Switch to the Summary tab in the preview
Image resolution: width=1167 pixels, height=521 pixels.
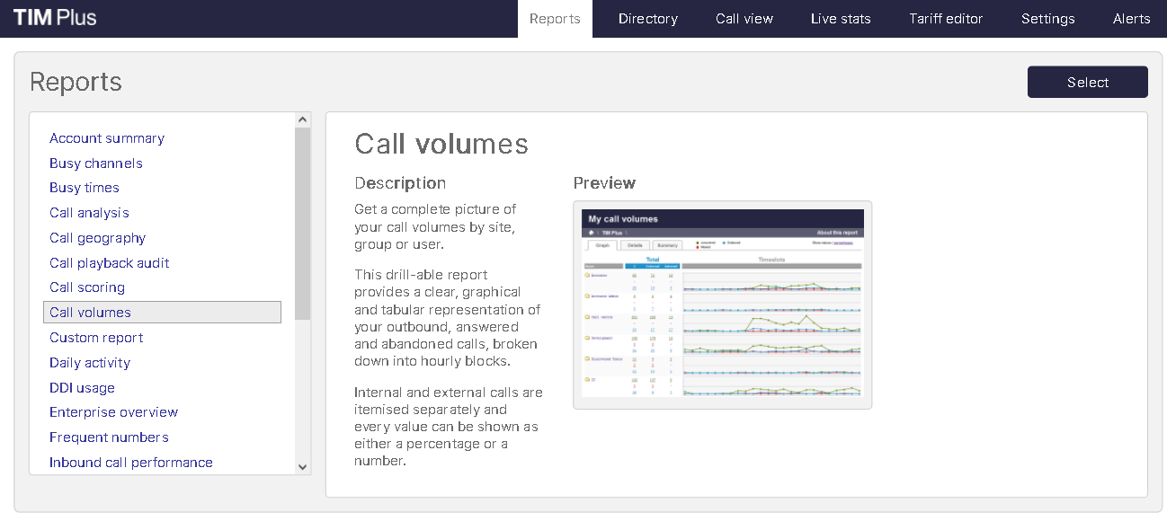tap(668, 245)
